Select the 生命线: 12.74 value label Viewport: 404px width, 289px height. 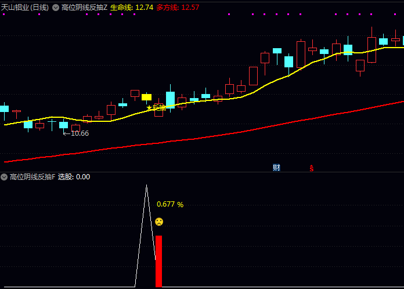132,8
